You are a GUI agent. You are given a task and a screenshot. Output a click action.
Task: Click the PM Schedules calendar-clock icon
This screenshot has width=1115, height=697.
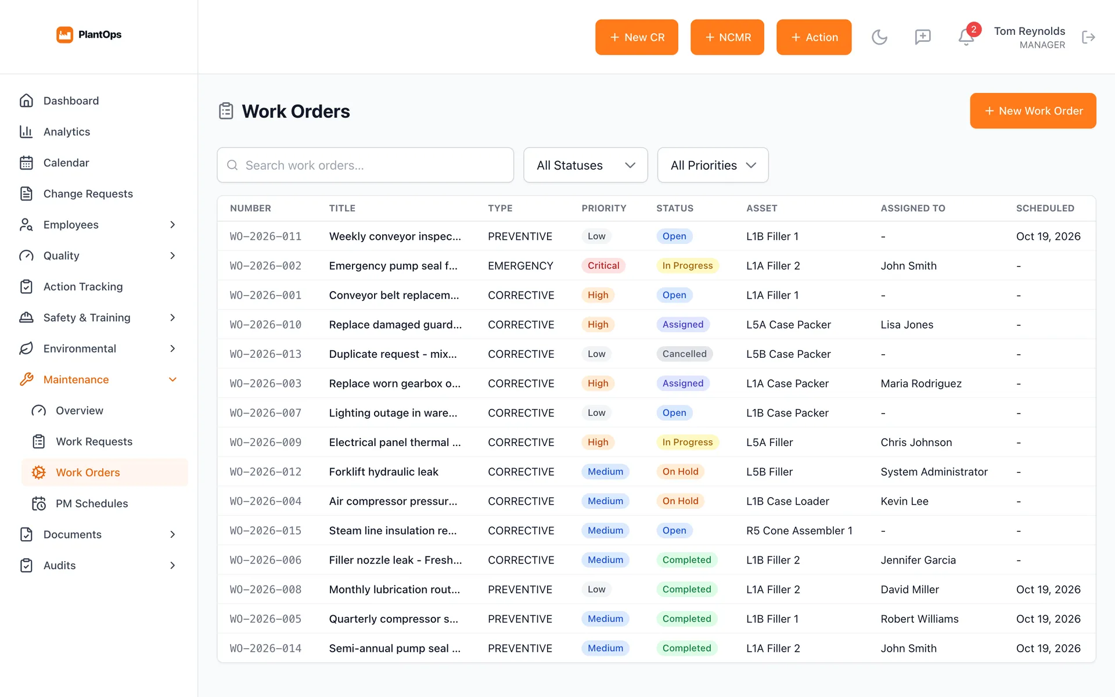(x=39, y=504)
